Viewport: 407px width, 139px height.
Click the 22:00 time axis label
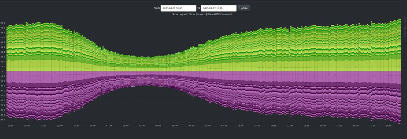[60, 126]
